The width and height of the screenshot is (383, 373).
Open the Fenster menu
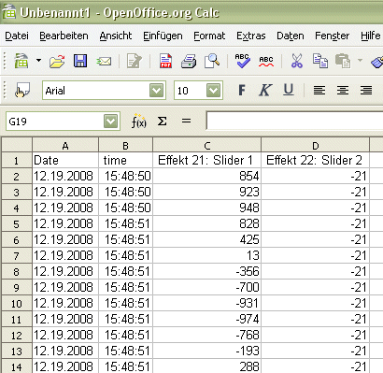(x=332, y=36)
